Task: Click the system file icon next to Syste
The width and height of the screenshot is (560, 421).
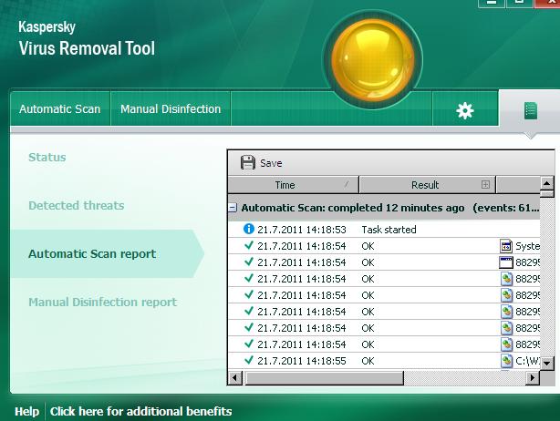Action: (x=505, y=246)
